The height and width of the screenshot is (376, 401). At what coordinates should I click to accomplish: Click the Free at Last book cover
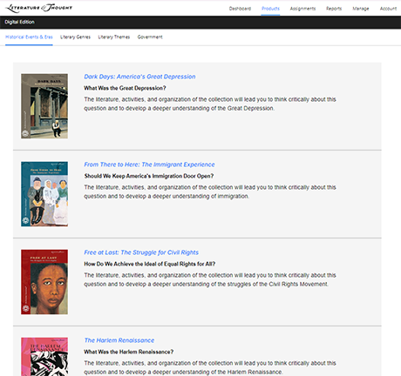click(x=44, y=282)
